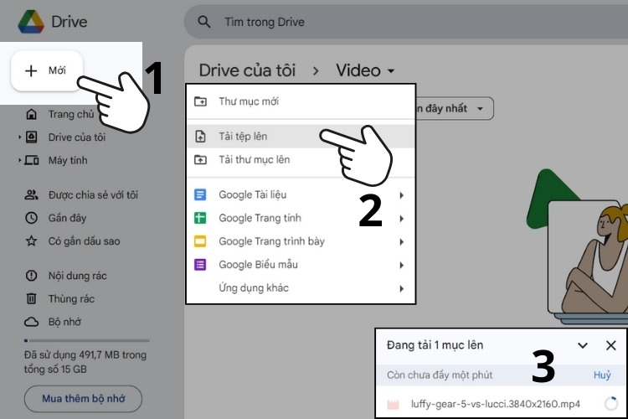Choose 'Google Tài liệu' menu entry
The height and width of the screenshot is (419, 628).
point(301,195)
